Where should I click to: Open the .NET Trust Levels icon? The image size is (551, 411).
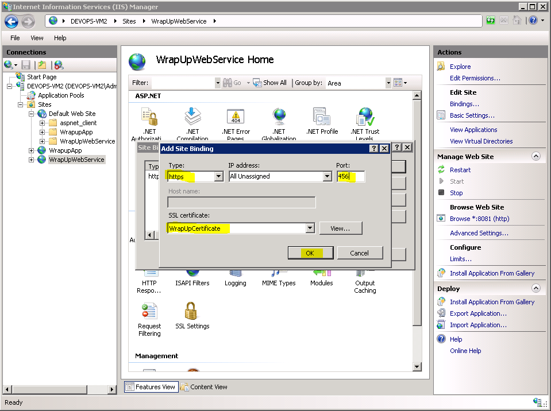tap(365, 118)
